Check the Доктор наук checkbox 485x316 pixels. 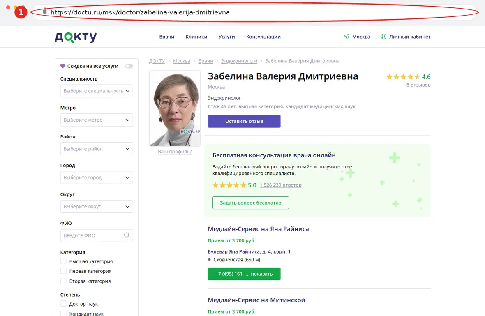63,304
